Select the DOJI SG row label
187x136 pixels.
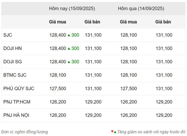[x=13, y=62]
